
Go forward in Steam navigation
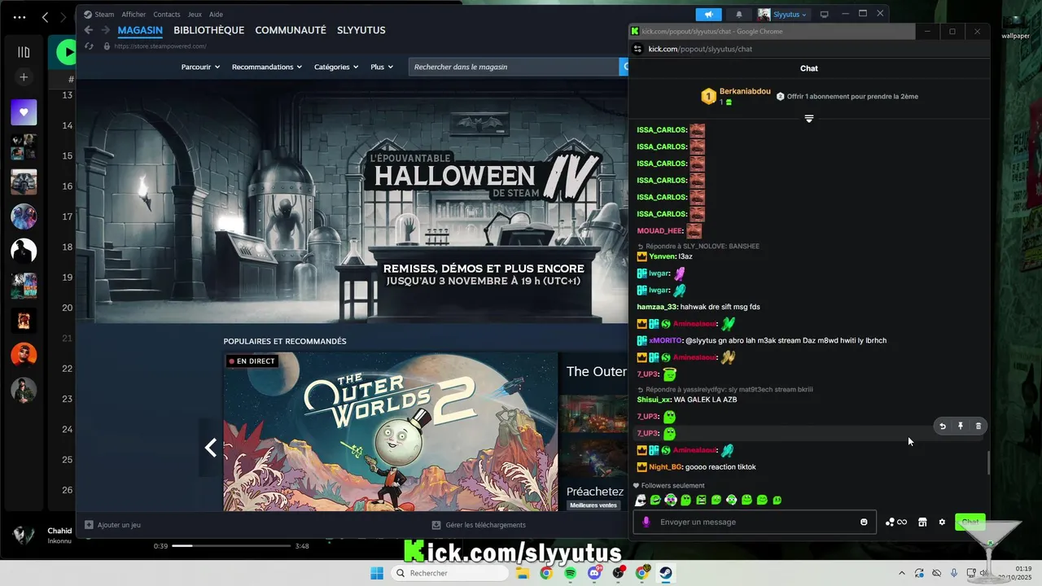106,30
